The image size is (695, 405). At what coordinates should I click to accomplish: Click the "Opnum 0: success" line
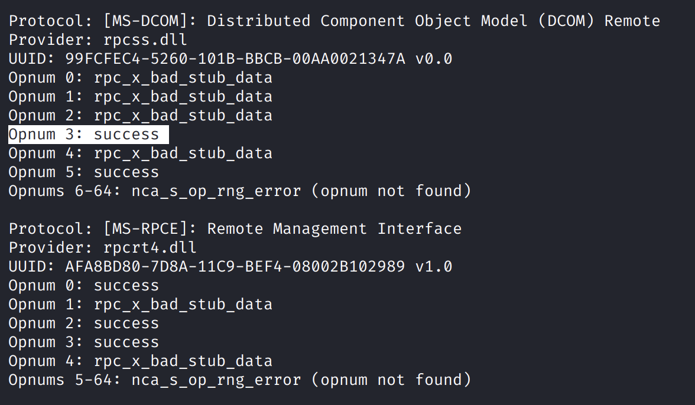[x=84, y=286]
